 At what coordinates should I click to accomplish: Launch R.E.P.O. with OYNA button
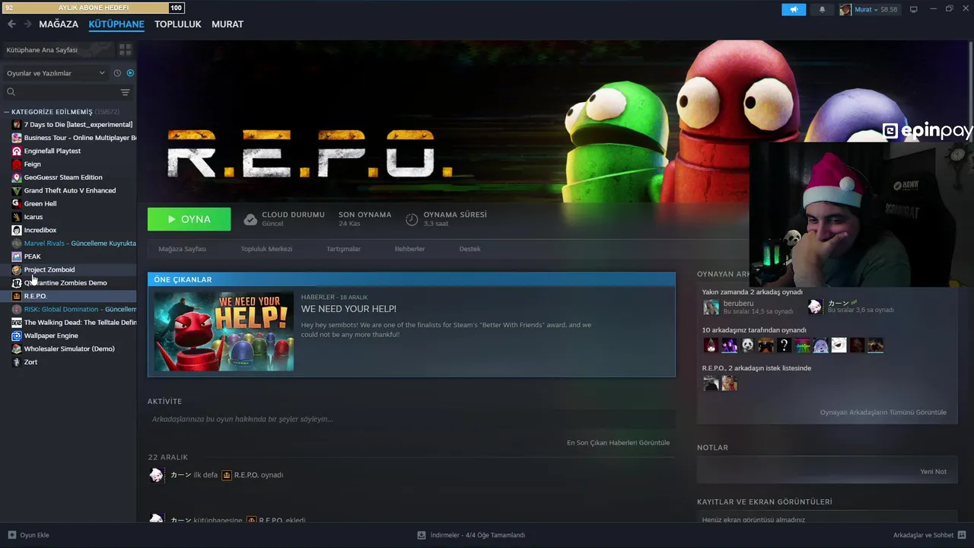point(189,219)
